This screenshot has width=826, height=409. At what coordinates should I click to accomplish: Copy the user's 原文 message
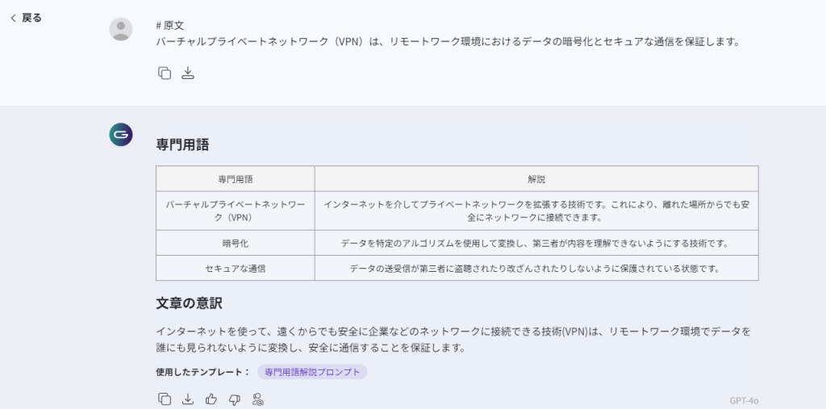click(165, 73)
